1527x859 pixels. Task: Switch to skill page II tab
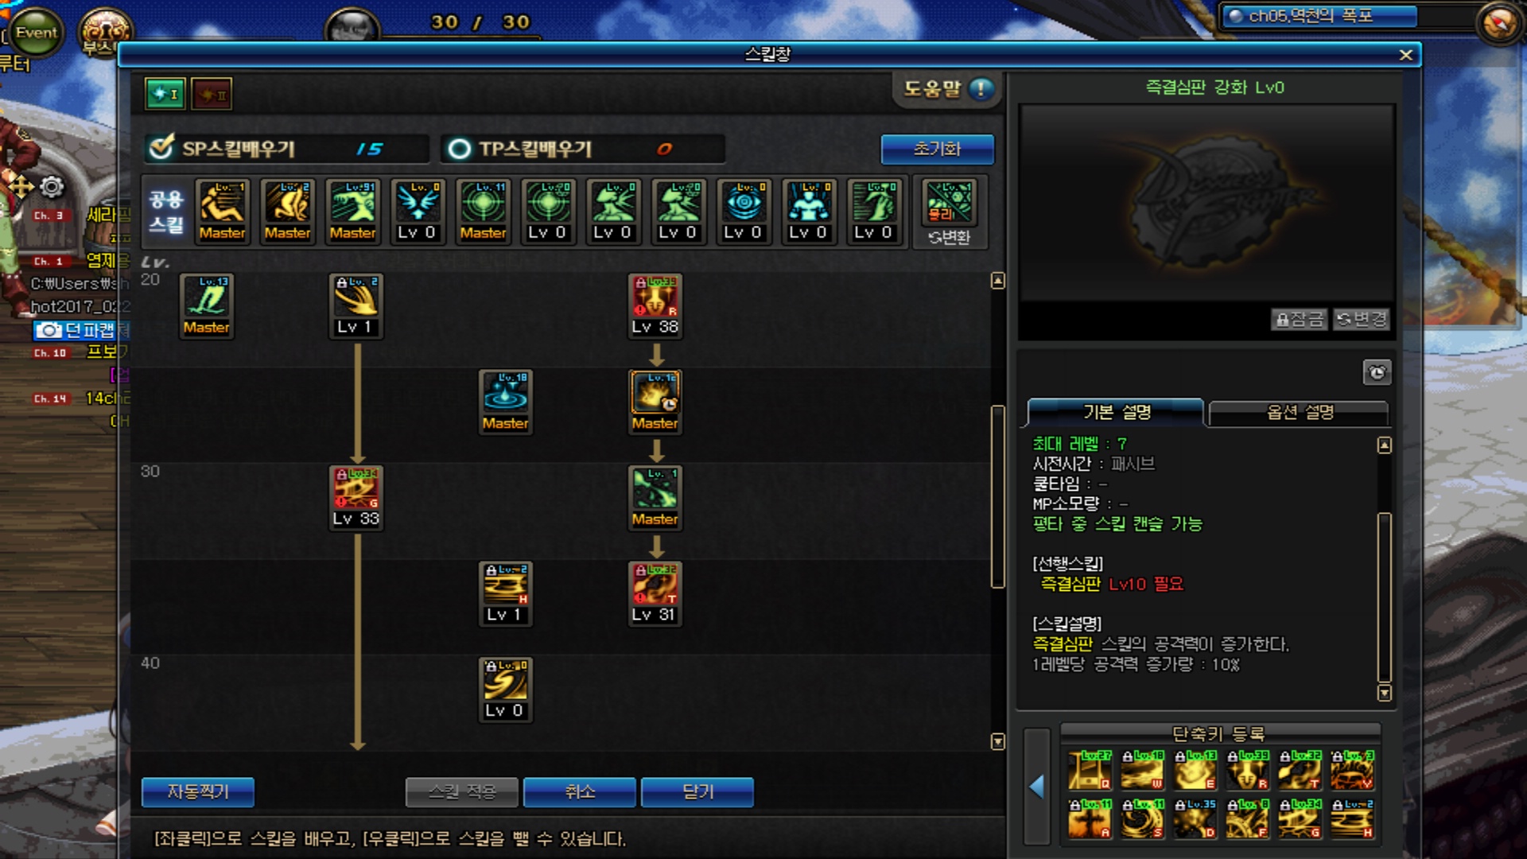212,95
